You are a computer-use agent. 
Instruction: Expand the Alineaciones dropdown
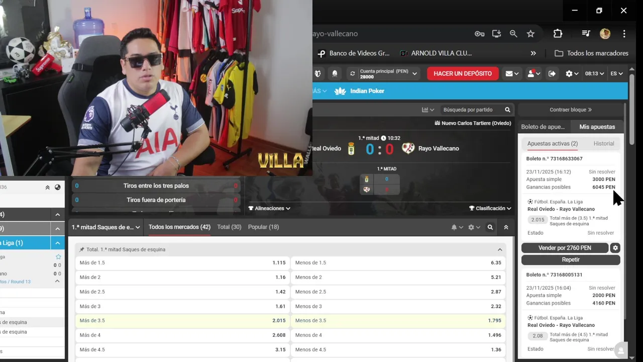pyautogui.click(x=269, y=208)
